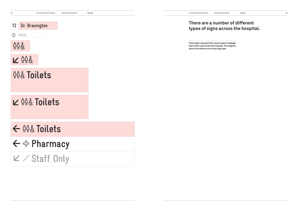Select the stairs icon before Staff Only
298x211 pixels.
pyautogui.click(x=26, y=159)
